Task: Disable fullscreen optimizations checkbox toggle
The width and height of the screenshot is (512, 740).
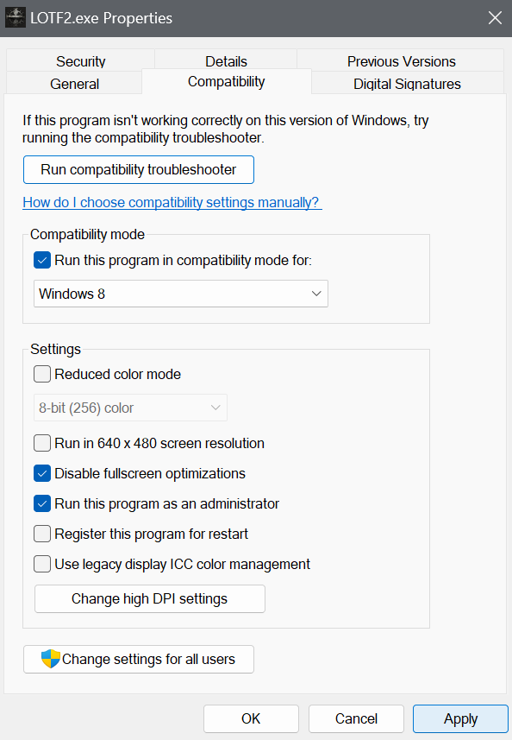Action: (x=42, y=473)
